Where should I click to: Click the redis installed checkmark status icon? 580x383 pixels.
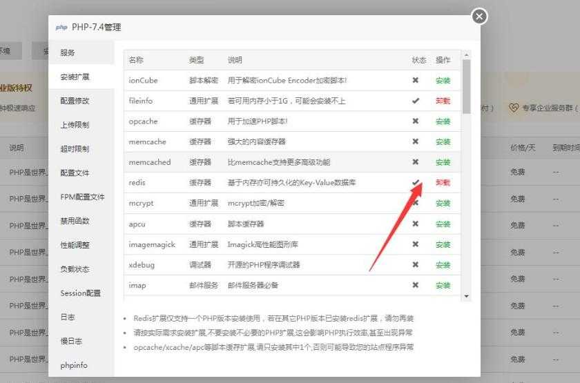(x=416, y=183)
